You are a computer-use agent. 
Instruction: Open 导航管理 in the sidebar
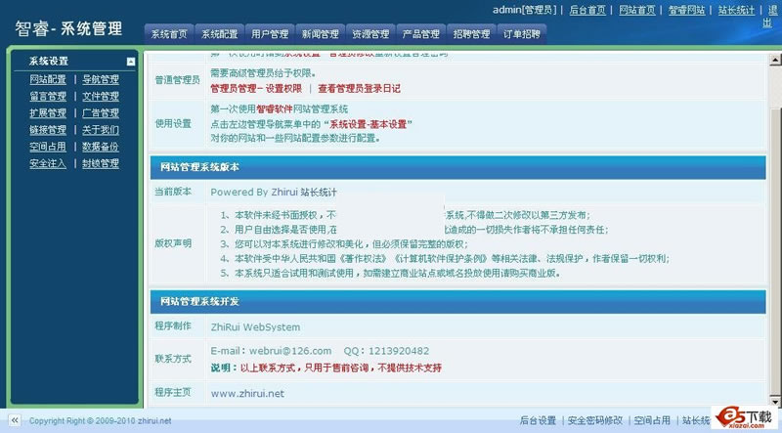point(101,80)
